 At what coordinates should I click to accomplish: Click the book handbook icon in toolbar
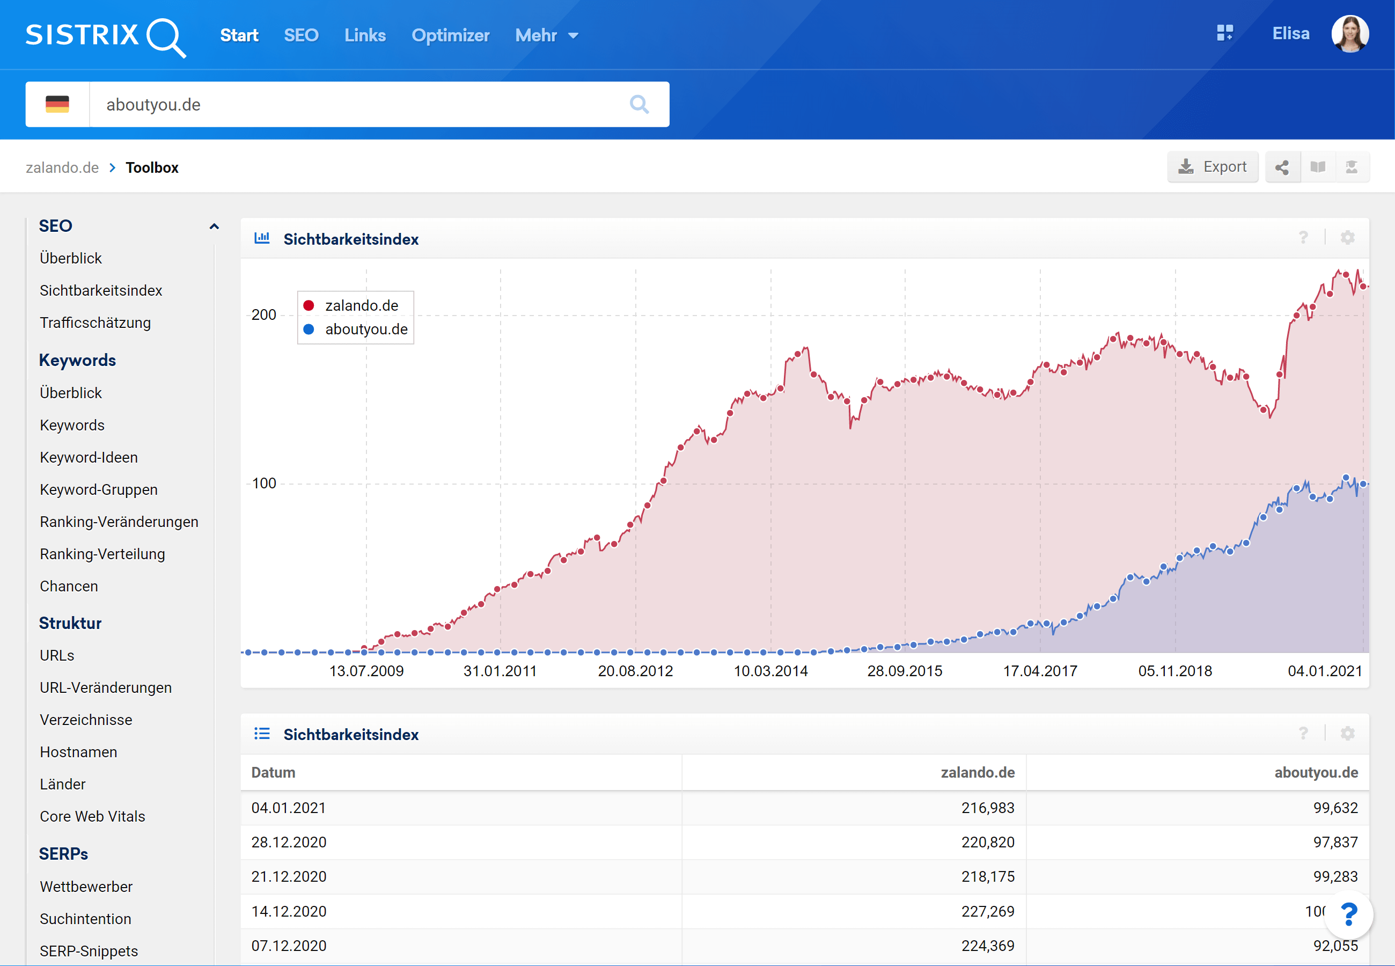[1318, 167]
